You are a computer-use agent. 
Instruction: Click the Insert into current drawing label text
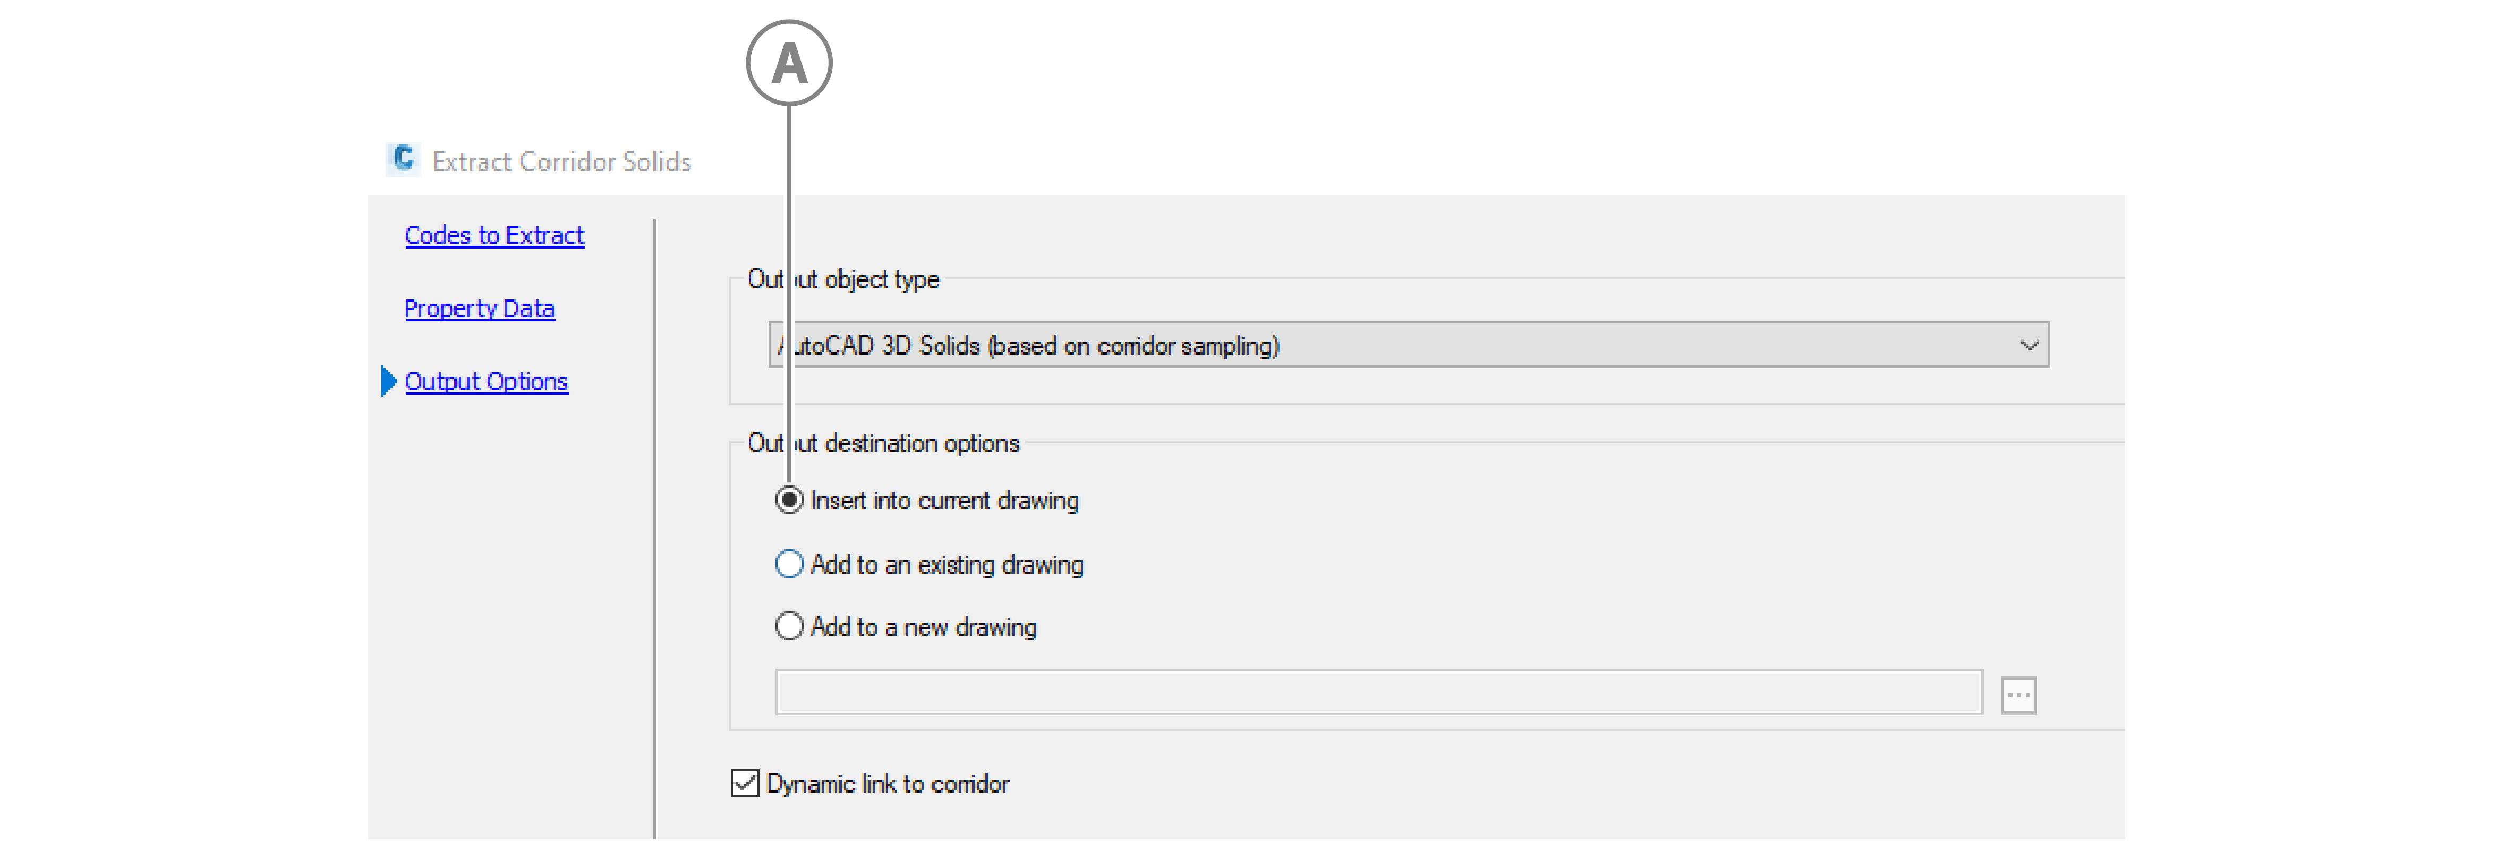[944, 501]
